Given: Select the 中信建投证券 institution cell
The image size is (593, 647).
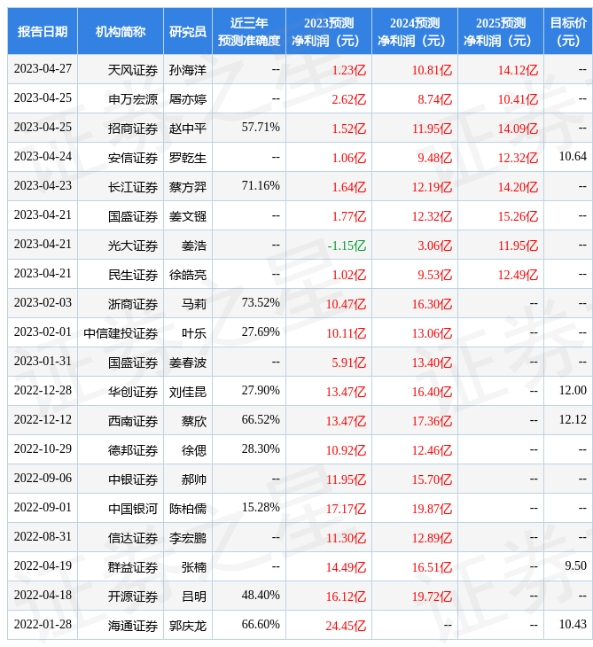Looking at the screenshot, I should [x=121, y=333].
